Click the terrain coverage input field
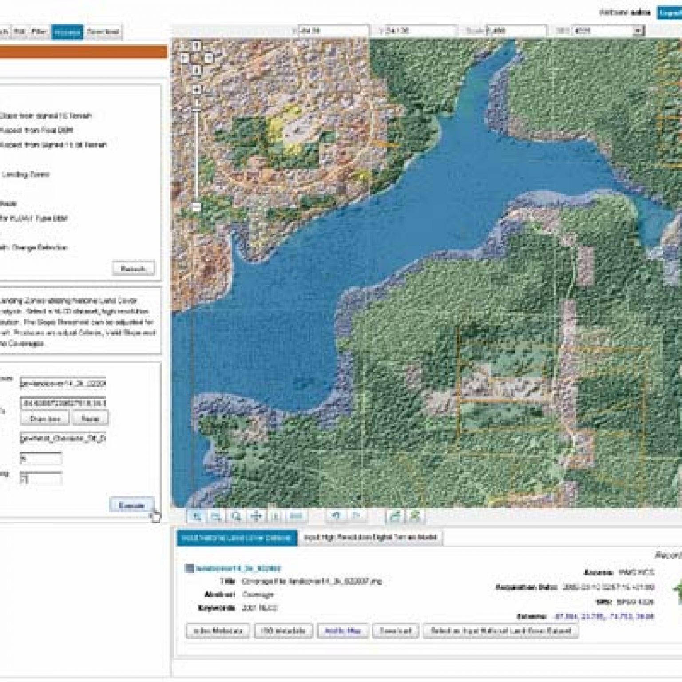 click(x=63, y=438)
